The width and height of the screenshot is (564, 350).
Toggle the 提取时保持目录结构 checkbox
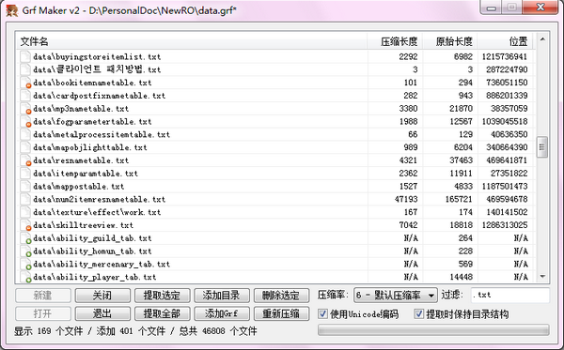coord(418,313)
